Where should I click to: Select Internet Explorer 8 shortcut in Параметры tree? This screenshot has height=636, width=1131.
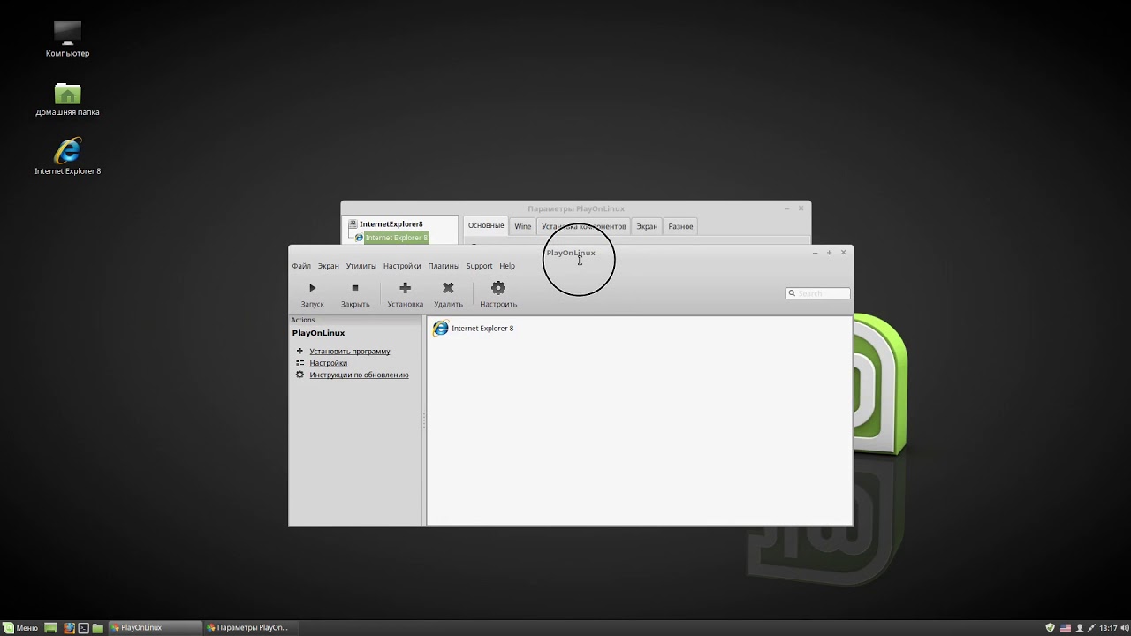pyautogui.click(x=396, y=238)
